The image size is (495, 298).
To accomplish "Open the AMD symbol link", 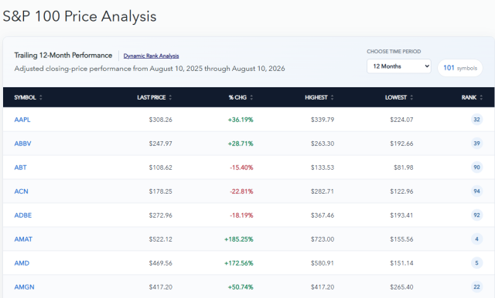I will [x=22, y=263].
